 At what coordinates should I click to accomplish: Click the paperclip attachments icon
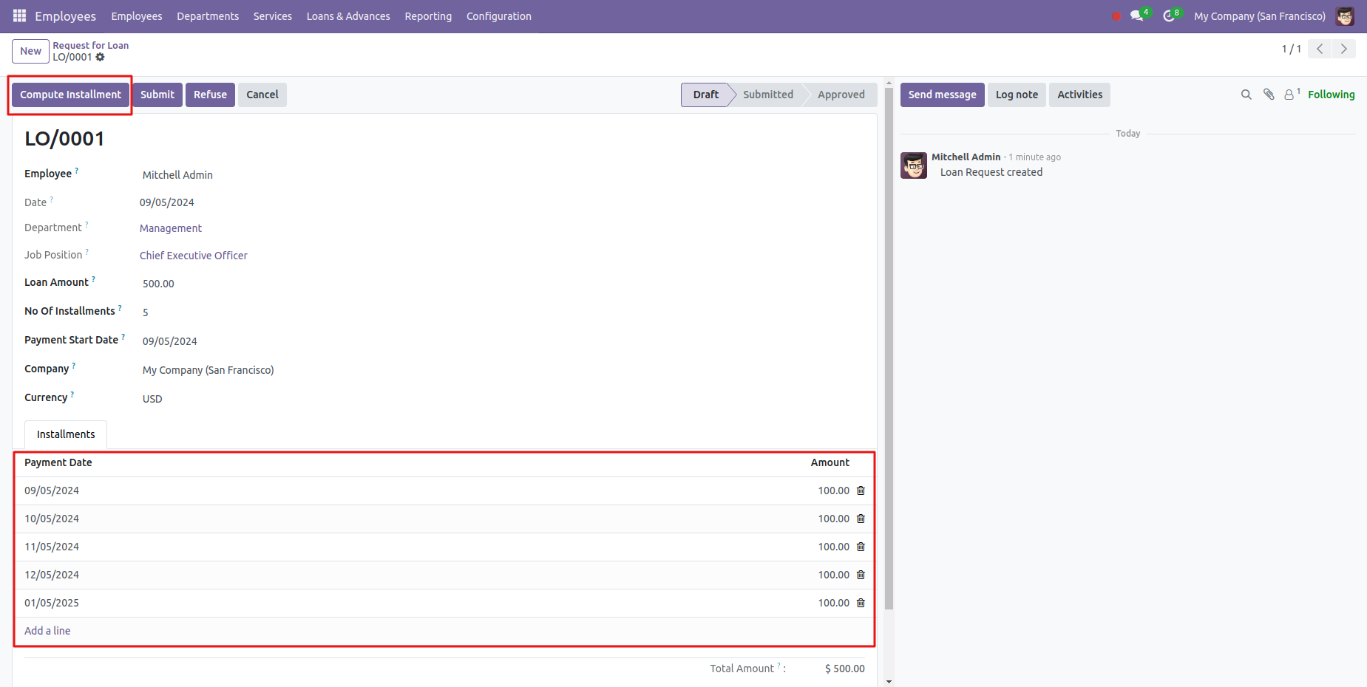point(1269,95)
